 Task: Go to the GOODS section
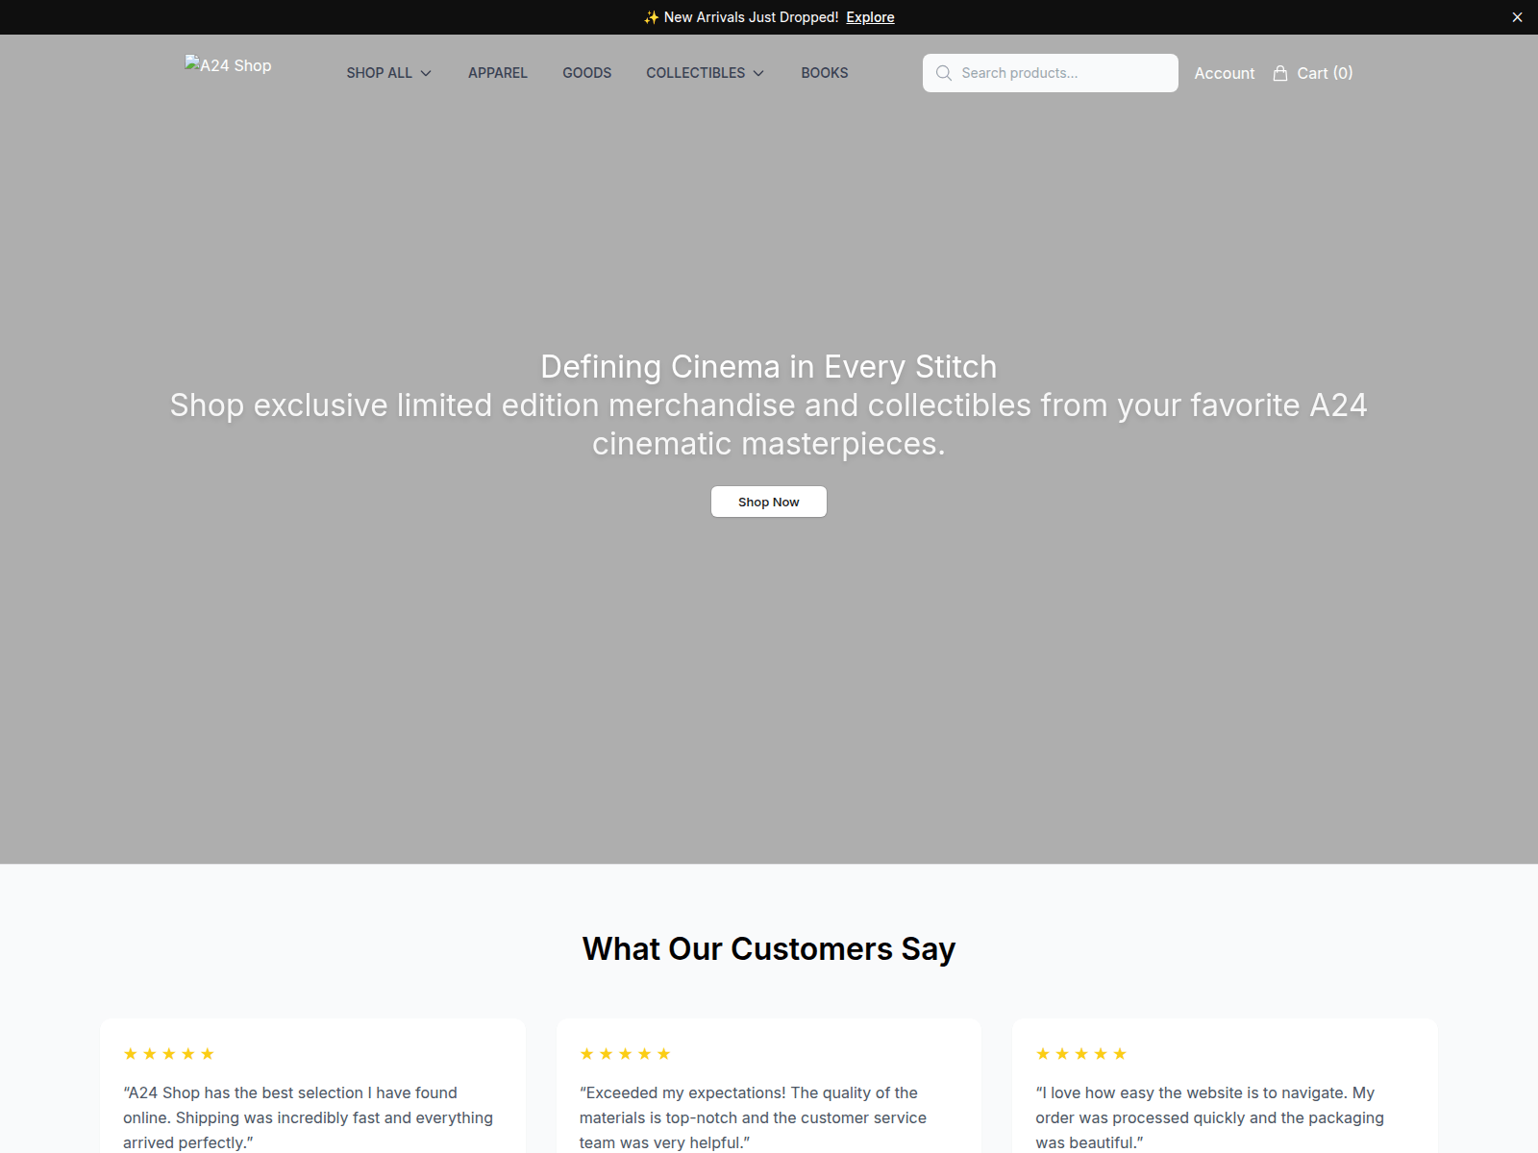pyautogui.click(x=587, y=73)
